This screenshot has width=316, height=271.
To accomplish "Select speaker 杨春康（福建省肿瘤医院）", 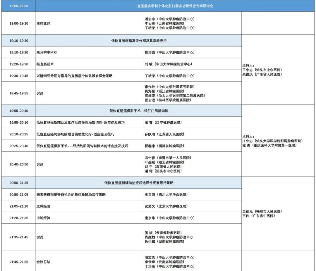I will 164,146.
